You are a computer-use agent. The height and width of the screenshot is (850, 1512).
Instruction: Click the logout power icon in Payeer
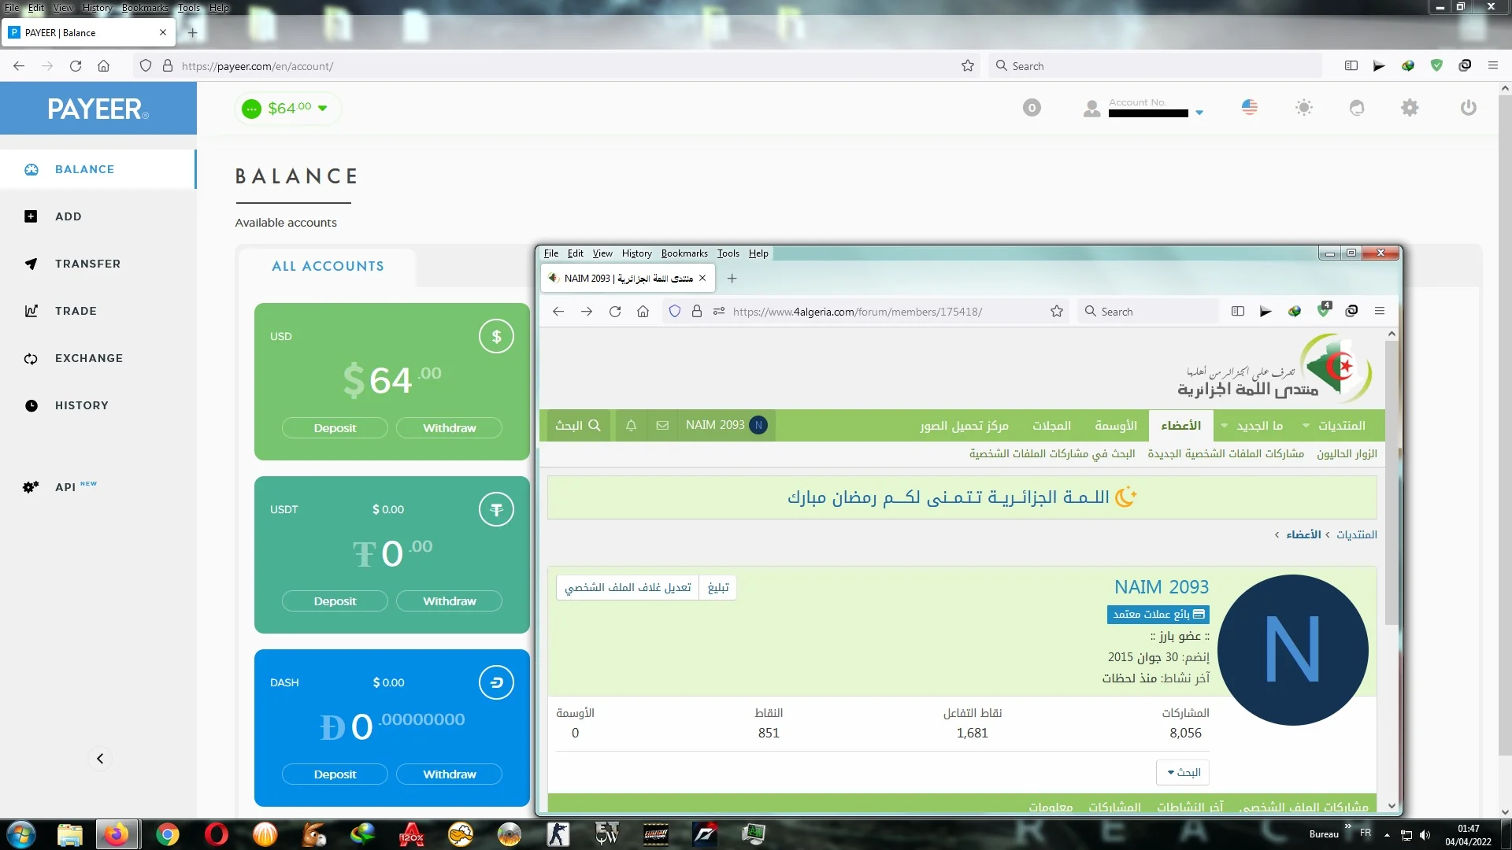pyautogui.click(x=1468, y=108)
